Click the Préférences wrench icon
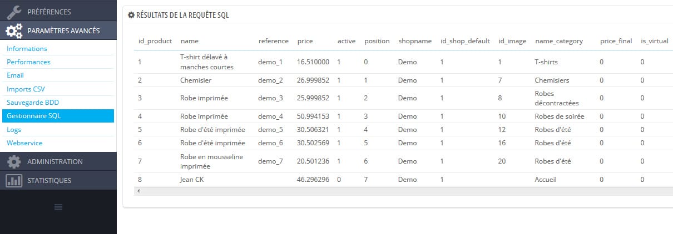673x234 pixels. click(13, 11)
